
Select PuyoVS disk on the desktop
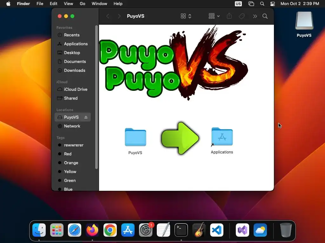(x=304, y=21)
